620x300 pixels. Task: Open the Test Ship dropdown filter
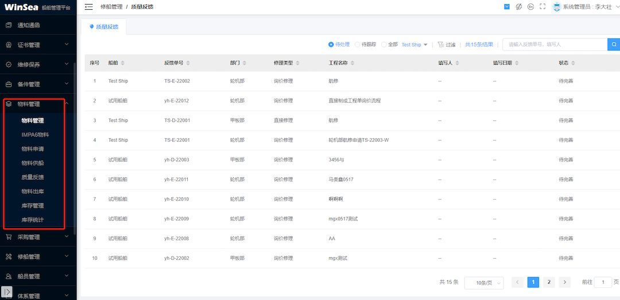click(x=414, y=45)
